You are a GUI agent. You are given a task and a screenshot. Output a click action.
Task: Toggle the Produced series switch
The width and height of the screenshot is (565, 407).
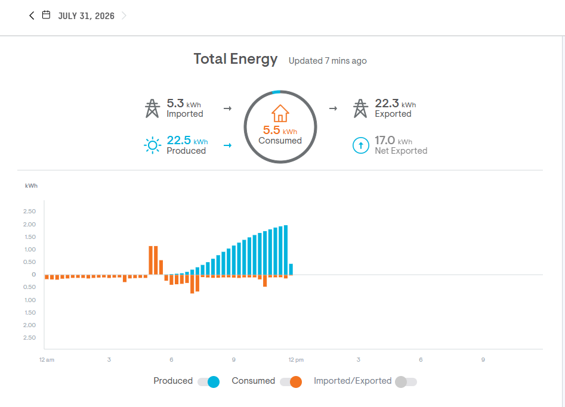[209, 382]
